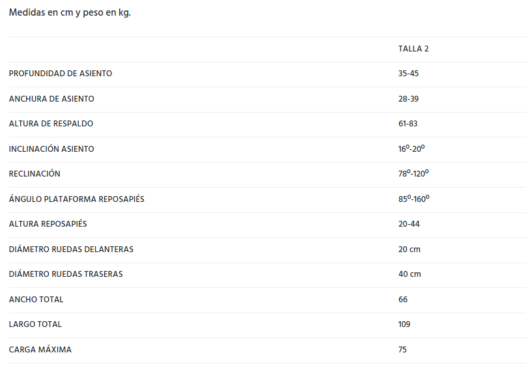Click the 'Medidas en cm y peso en kg.' text

coord(70,12)
